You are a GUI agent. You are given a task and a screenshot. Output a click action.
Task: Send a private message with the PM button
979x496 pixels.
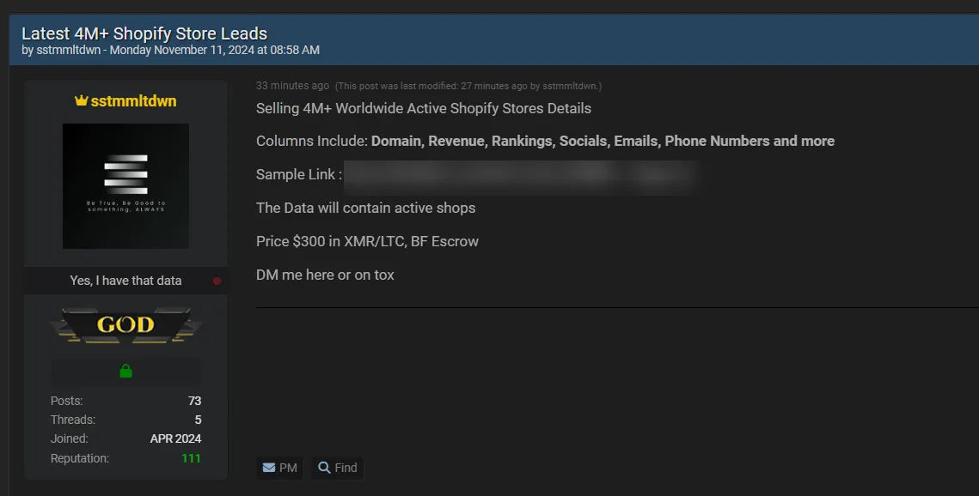coord(279,468)
